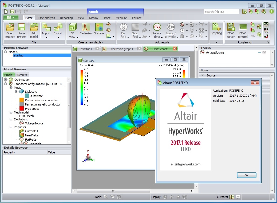Image resolution: width=277 pixels, height=203 pixels.
Task: Click OK in About POSTFEKO dialog
Action: tap(246, 175)
